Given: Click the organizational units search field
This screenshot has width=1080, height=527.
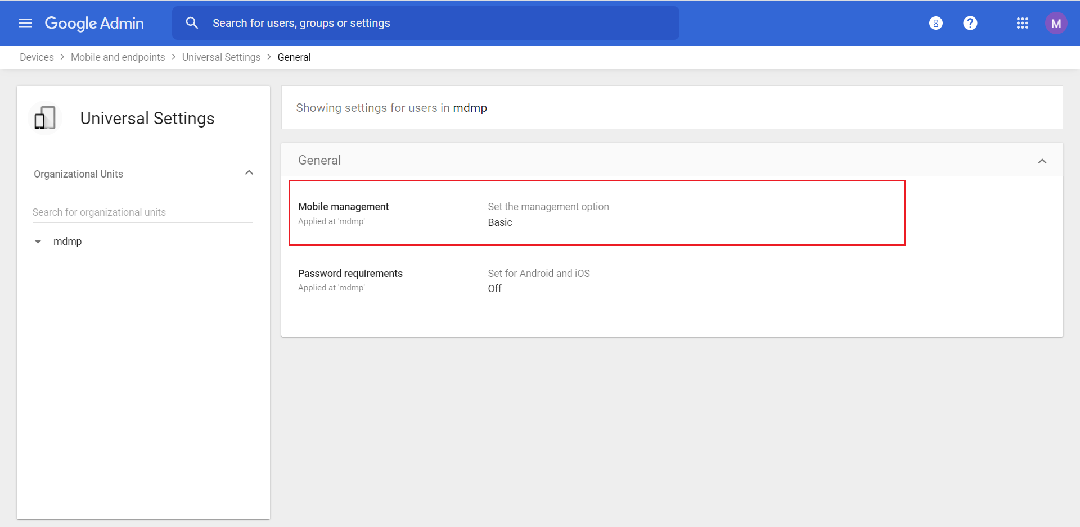Looking at the screenshot, I should [142, 212].
